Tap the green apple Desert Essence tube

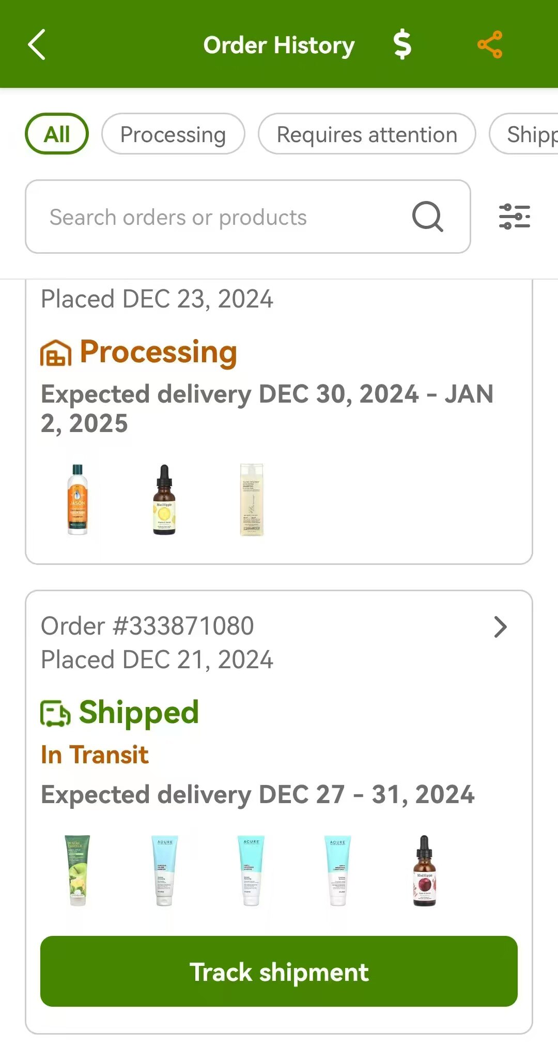(x=78, y=870)
